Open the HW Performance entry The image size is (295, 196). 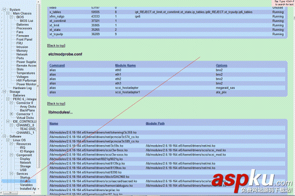[26, 80]
